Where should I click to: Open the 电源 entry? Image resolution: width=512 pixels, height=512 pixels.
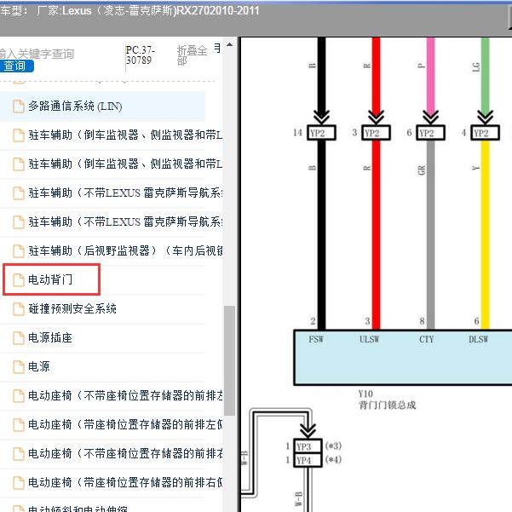tap(39, 366)
